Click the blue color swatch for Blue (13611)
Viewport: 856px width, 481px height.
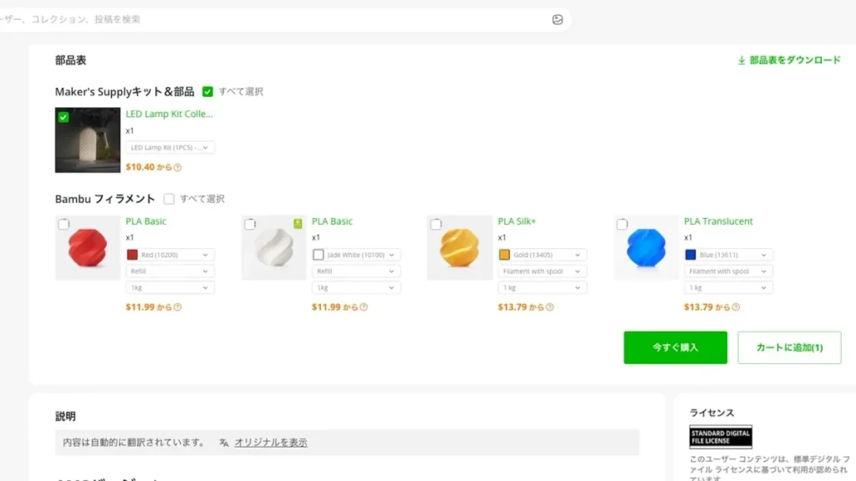pyautogui.click(x=690, y=255)
